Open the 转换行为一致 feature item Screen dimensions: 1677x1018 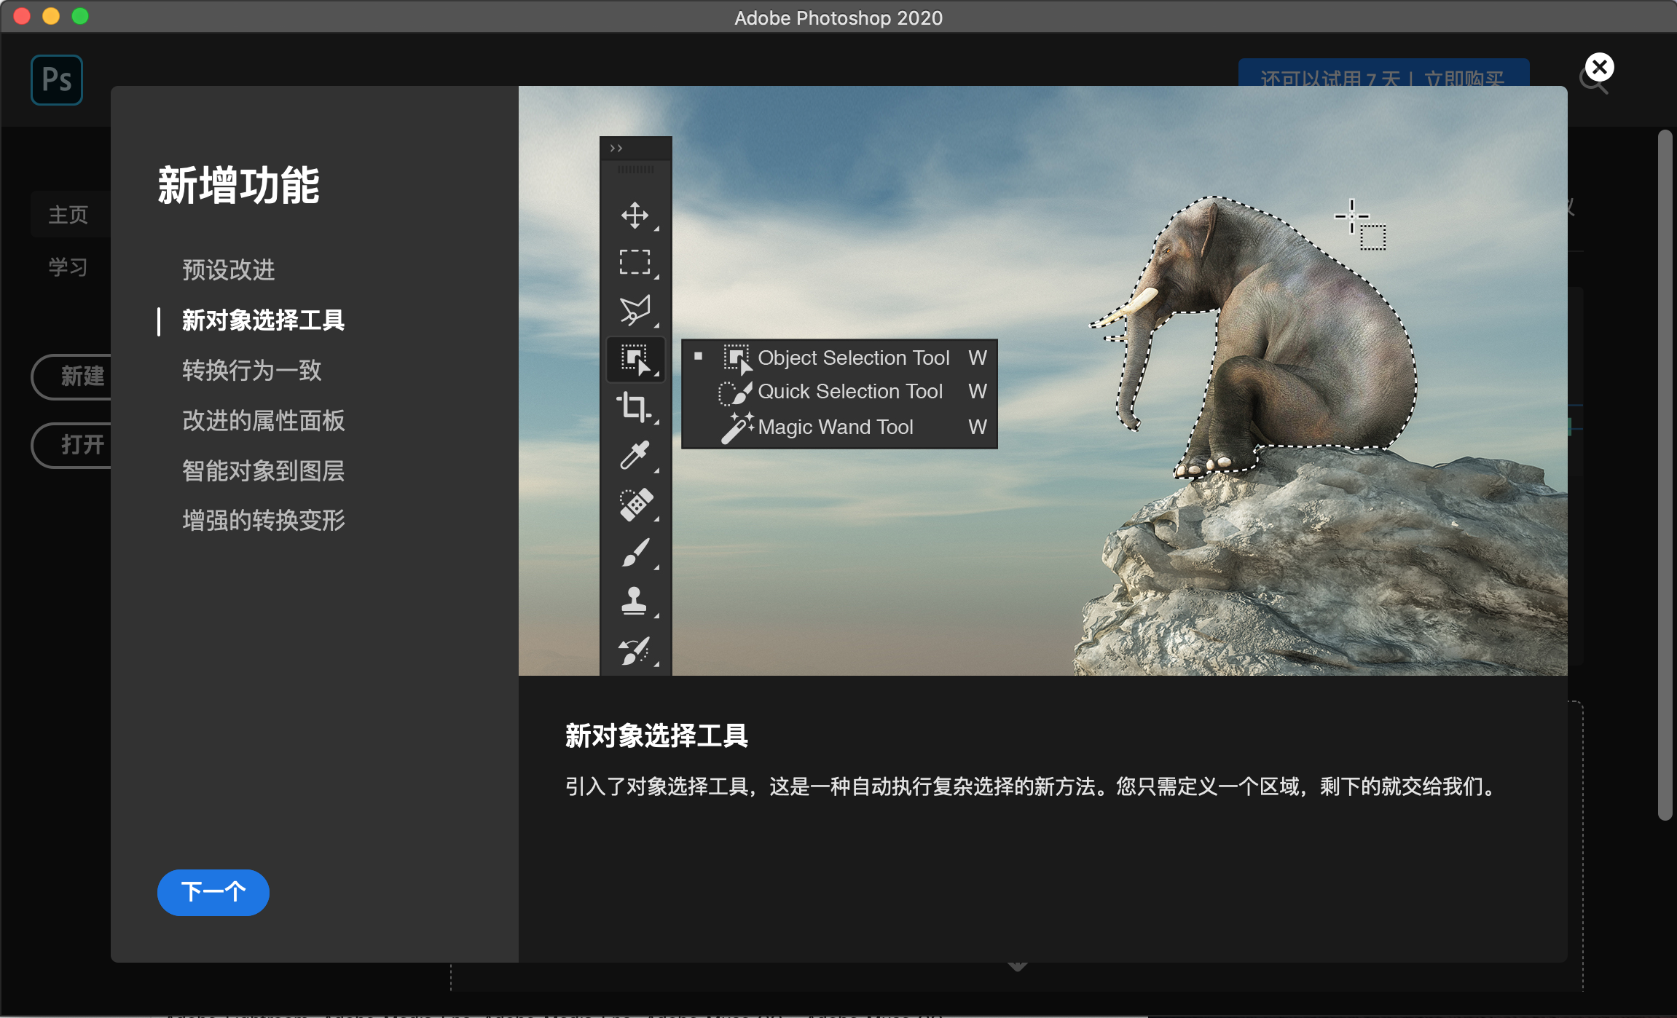tap(251, 371)
